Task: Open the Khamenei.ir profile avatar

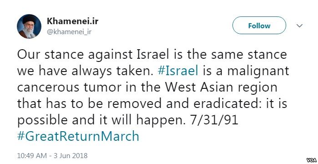Action: (x=29, y=26)
